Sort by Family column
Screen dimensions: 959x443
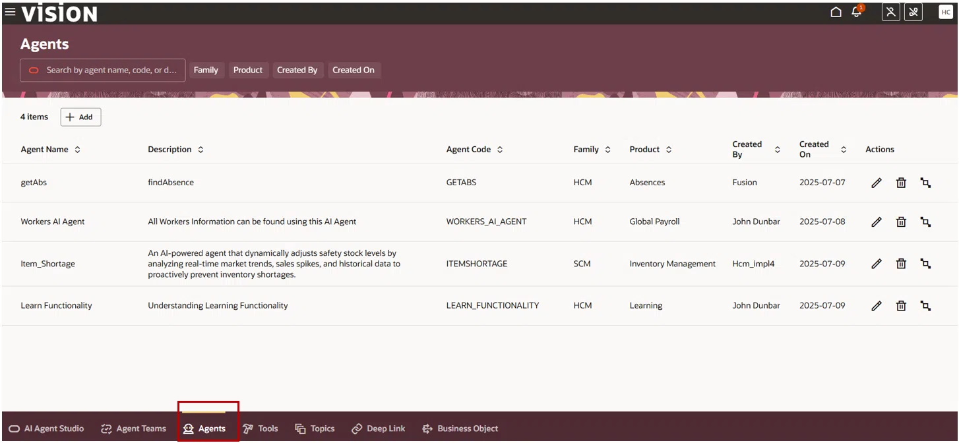(x=607, y=150)
